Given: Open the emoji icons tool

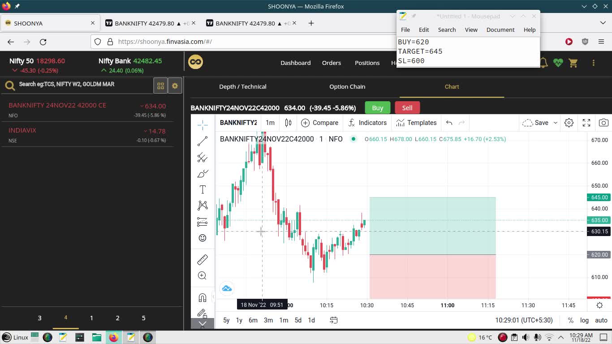Looking at the screenshot, I should coord(203,238).
